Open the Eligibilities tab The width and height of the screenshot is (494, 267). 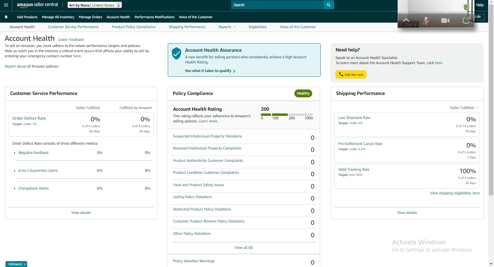point(258,27)
